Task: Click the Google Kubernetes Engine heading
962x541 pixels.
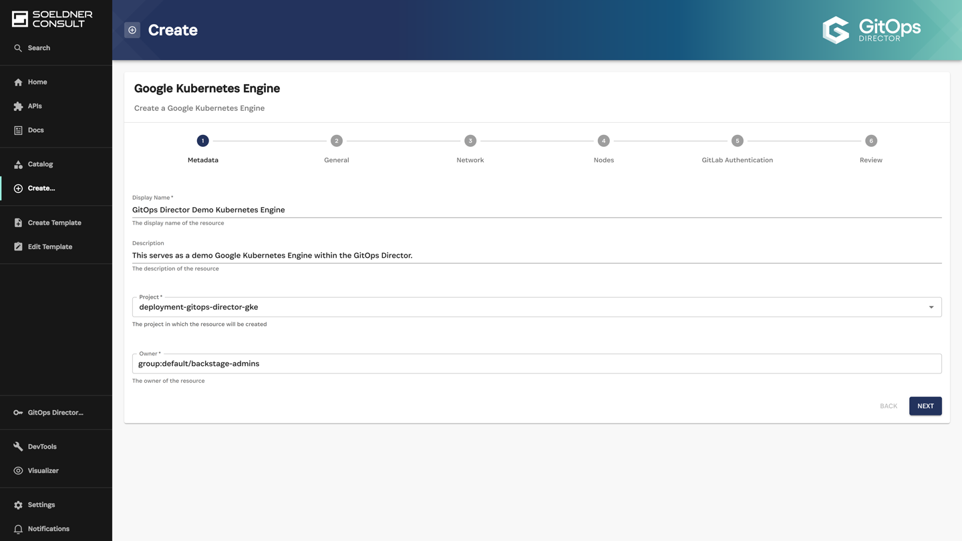Action: (x=207, y=89)
